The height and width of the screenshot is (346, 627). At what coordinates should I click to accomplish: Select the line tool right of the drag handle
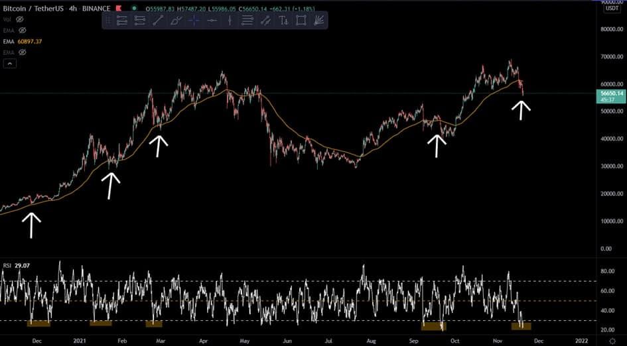(x=122, y=21)
